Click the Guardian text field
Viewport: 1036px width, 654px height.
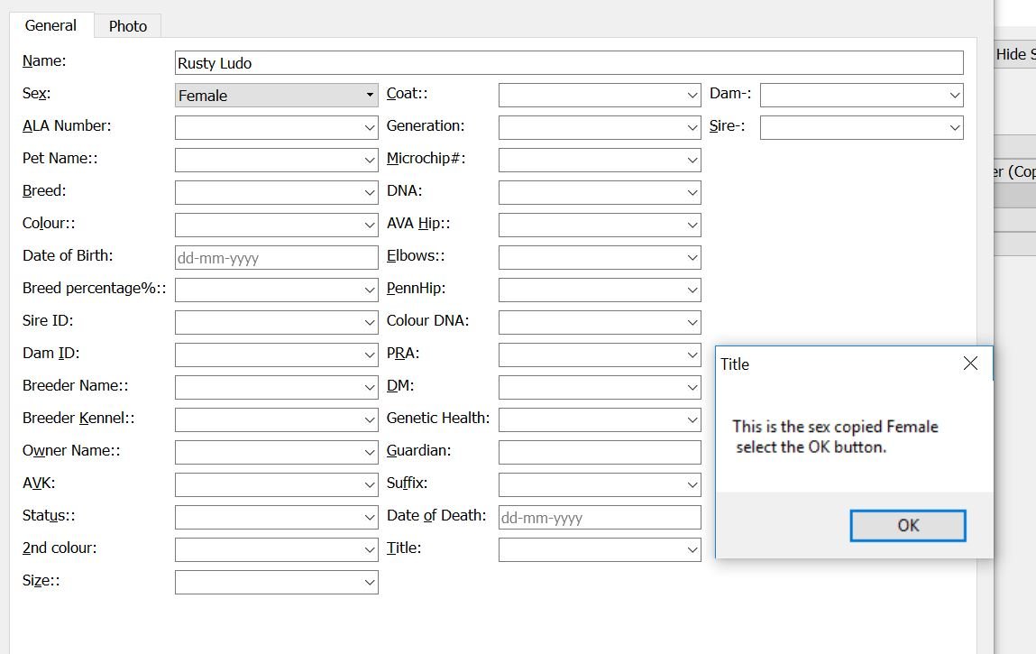point(599,453)
